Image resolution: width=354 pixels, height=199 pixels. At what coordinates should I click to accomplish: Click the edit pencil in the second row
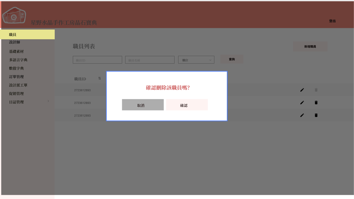(302, 103)
